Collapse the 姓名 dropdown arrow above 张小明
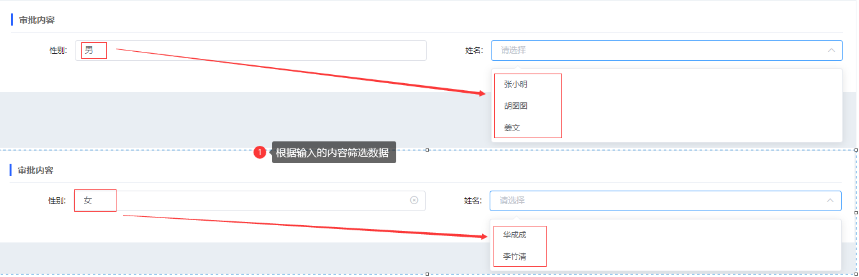The width and height of the screenshot is (859, 277). [831, 50]
